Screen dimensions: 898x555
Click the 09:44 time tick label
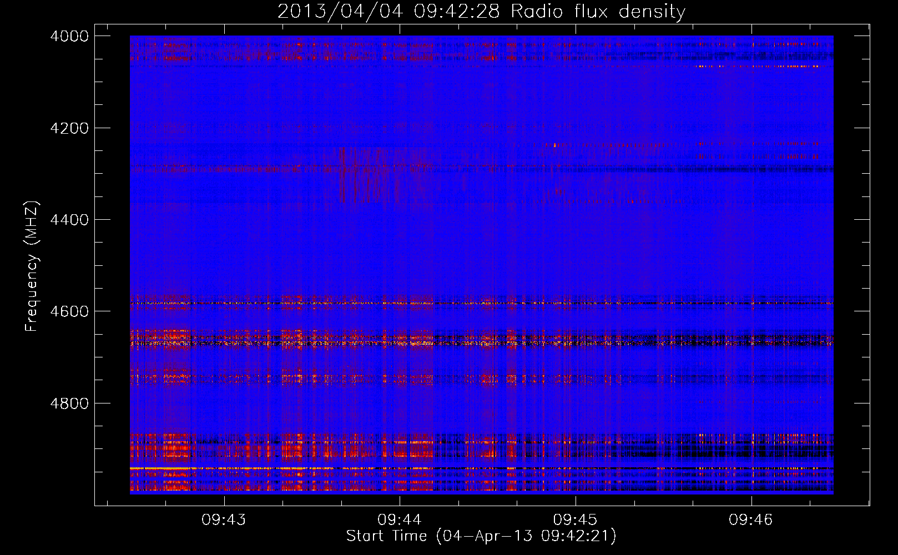pyautogui.click(x=400, y=520)
